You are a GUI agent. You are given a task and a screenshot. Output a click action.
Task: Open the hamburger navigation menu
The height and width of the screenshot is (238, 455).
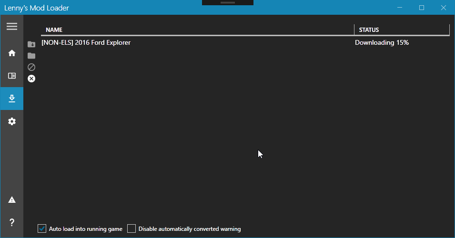pyautogui.click(x=12, y=27)
